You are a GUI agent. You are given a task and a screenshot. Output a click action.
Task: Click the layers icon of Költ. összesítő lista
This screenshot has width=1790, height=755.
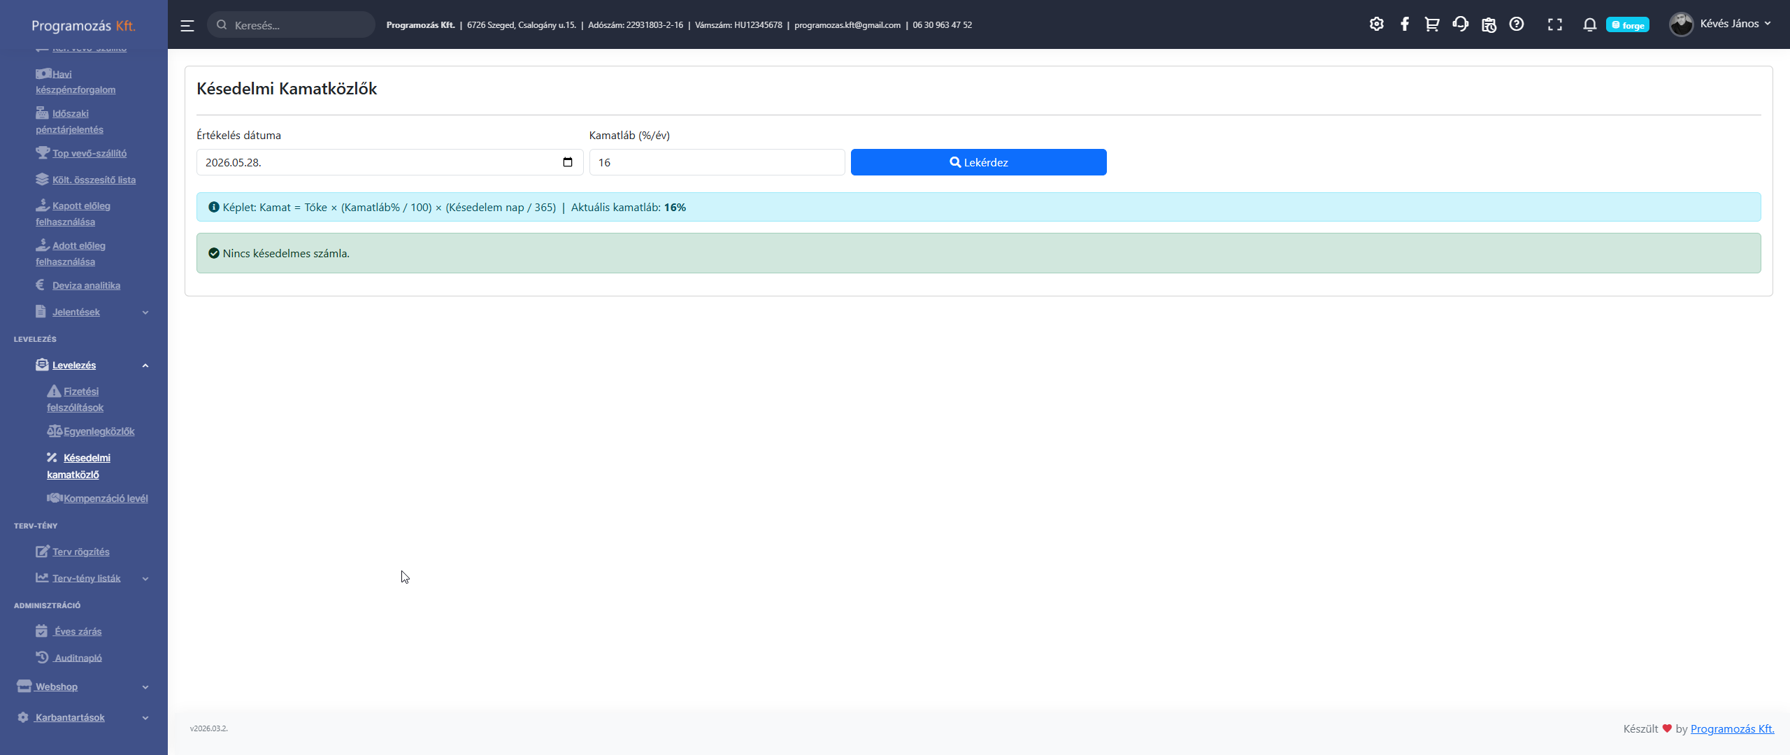[42, 179]
